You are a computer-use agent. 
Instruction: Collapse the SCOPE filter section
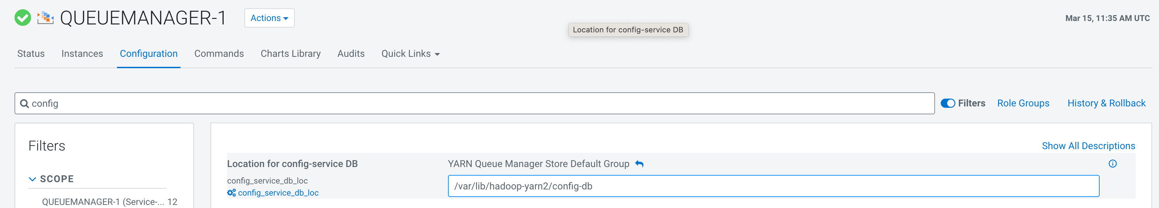coord(32,179)
